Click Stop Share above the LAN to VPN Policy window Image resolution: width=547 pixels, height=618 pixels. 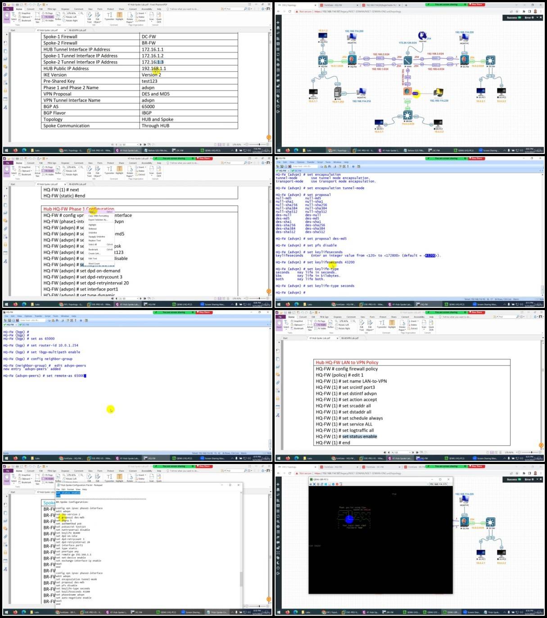click(x=476, y=312)
